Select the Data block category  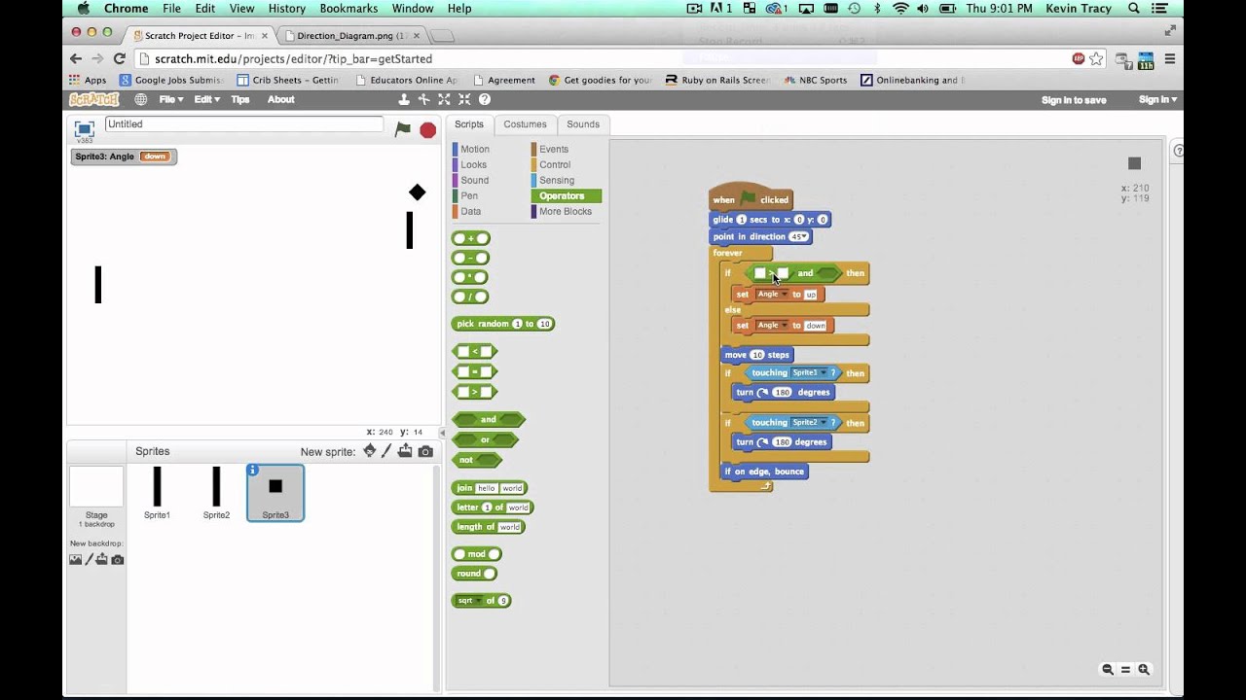click(470, 211)
